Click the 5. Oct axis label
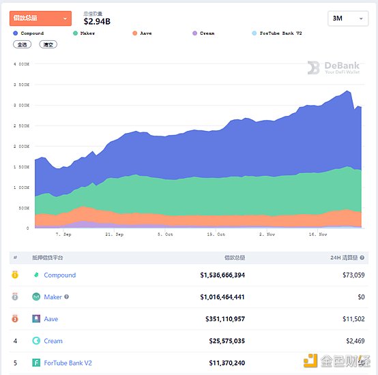Image resolution: width=378 pixels, height=375 pixels. [165, 234]
